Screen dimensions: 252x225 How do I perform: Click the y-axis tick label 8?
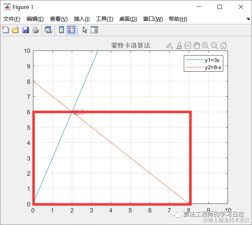tap(29, 82)
